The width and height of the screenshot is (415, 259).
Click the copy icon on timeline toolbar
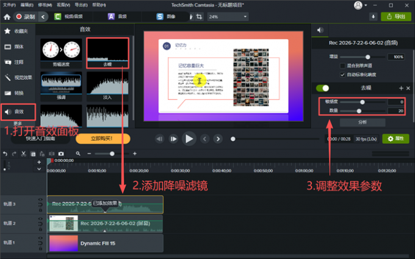coord(33,154)
